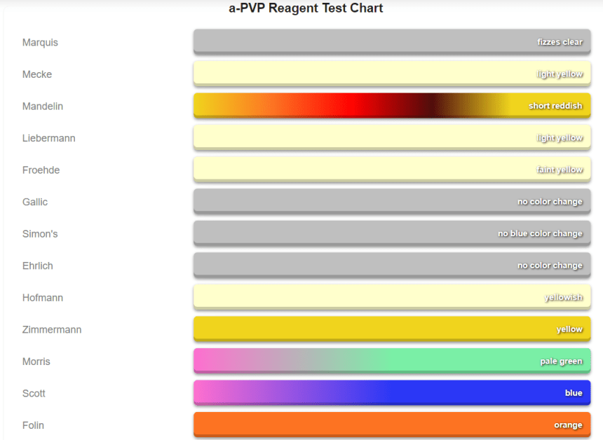Click the Froehde 'faint yellow' bar
Screen dimensions: 603x440
pyautogui.click(x=391, y=170)
